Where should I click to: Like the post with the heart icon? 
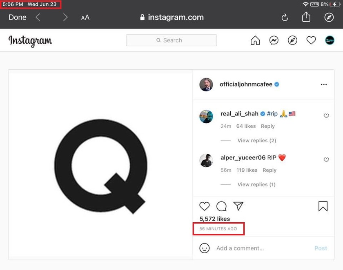pyautogui.click(x=204, y=206)
